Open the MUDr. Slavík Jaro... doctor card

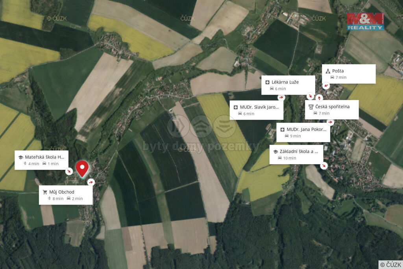point(257,110)
